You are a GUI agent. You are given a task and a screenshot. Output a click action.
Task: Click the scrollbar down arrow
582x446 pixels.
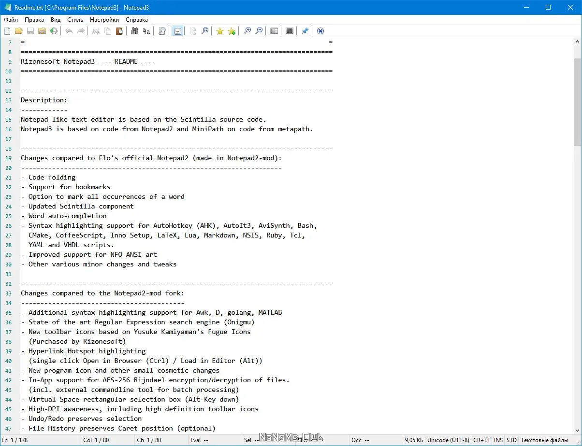tap(578, 430)
